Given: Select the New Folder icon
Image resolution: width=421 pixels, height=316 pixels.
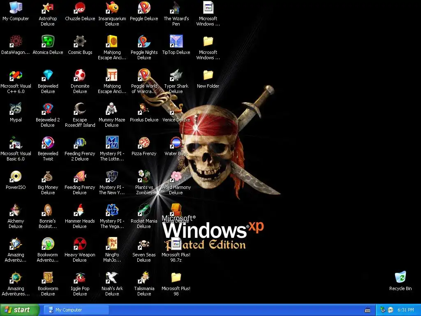Looking at the screenshot, I should coord(208,75).
